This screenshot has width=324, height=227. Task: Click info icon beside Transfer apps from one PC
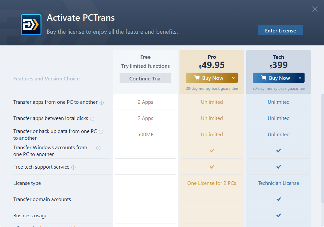101,102
